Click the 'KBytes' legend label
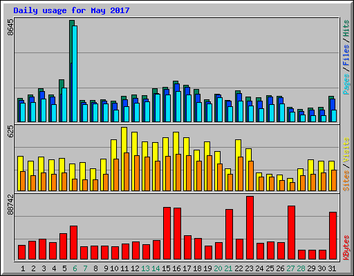 (346, 248)
